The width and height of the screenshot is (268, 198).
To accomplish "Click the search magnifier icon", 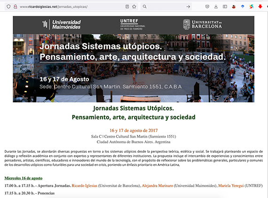I will pos(145,7).
